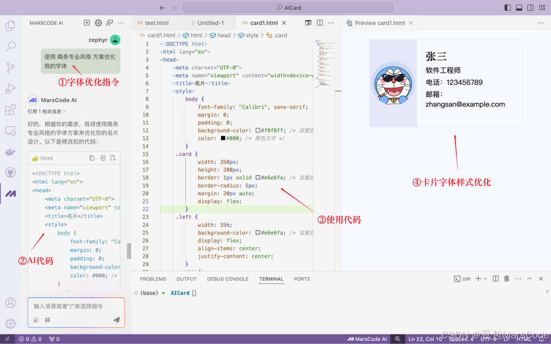Open the MarsCode feedback chat icon
The height and width of the screenshot is (344, 551).
pyautogui.click(x=110, y=23)
